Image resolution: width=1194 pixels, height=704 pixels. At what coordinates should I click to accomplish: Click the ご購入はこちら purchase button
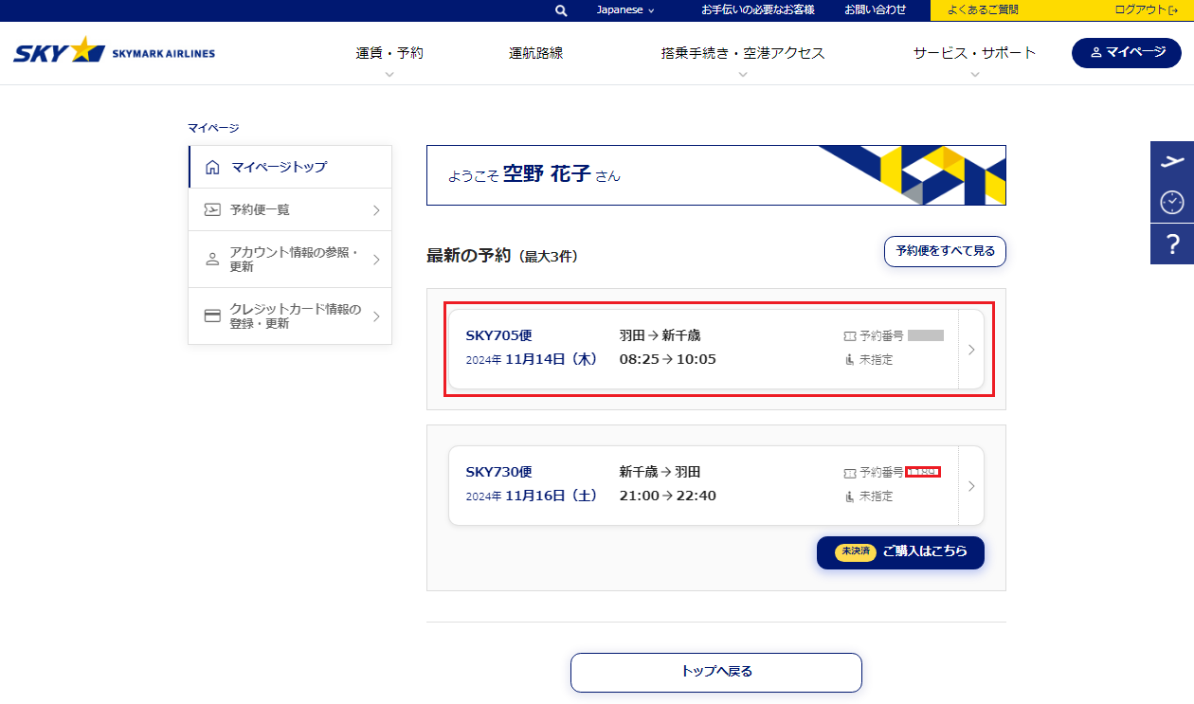(x=900, y=552)
